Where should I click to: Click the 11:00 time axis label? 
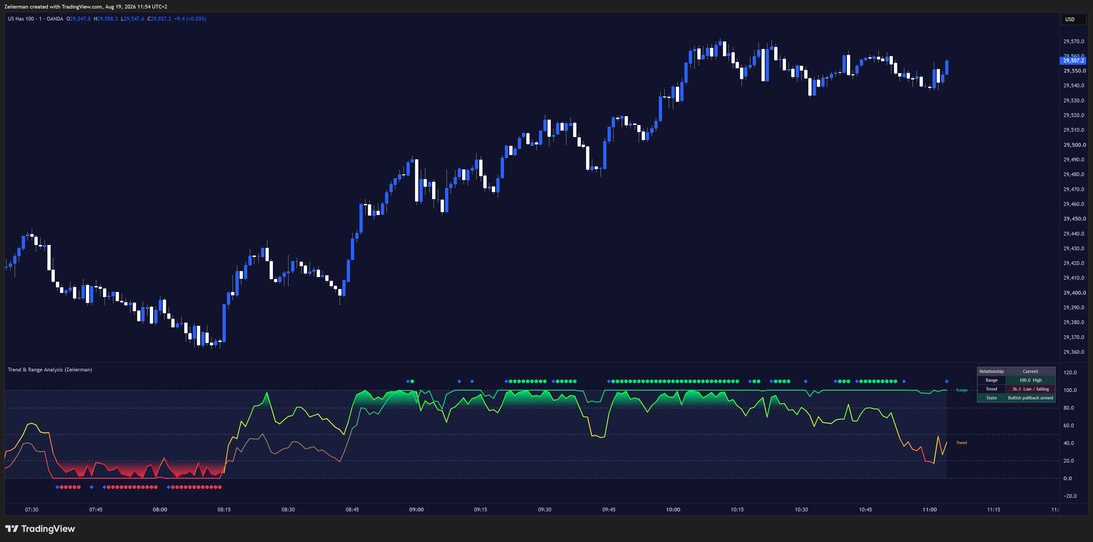(930, 509)
